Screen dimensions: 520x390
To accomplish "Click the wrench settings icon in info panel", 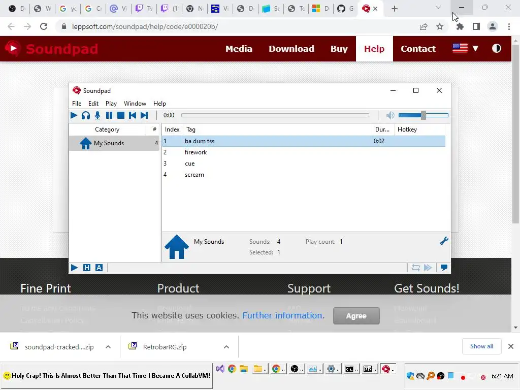I will 444,241.
